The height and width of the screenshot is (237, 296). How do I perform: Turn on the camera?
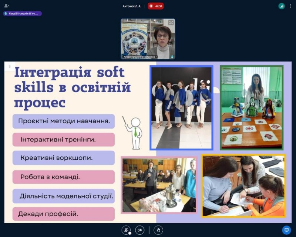(x=139, y=230)
